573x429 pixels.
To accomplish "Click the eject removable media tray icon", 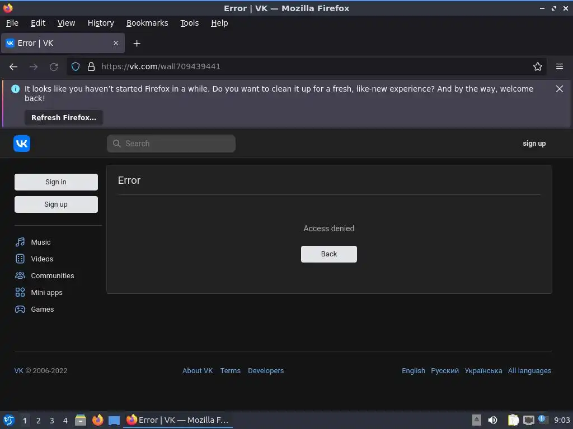I will [x=477, y=420].
